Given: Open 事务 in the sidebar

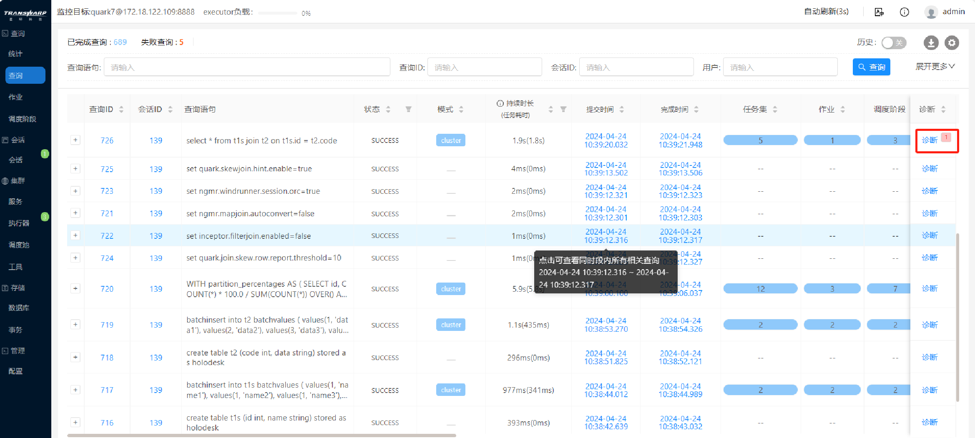Looking at the screenshot, I should [x=15, y=330].
